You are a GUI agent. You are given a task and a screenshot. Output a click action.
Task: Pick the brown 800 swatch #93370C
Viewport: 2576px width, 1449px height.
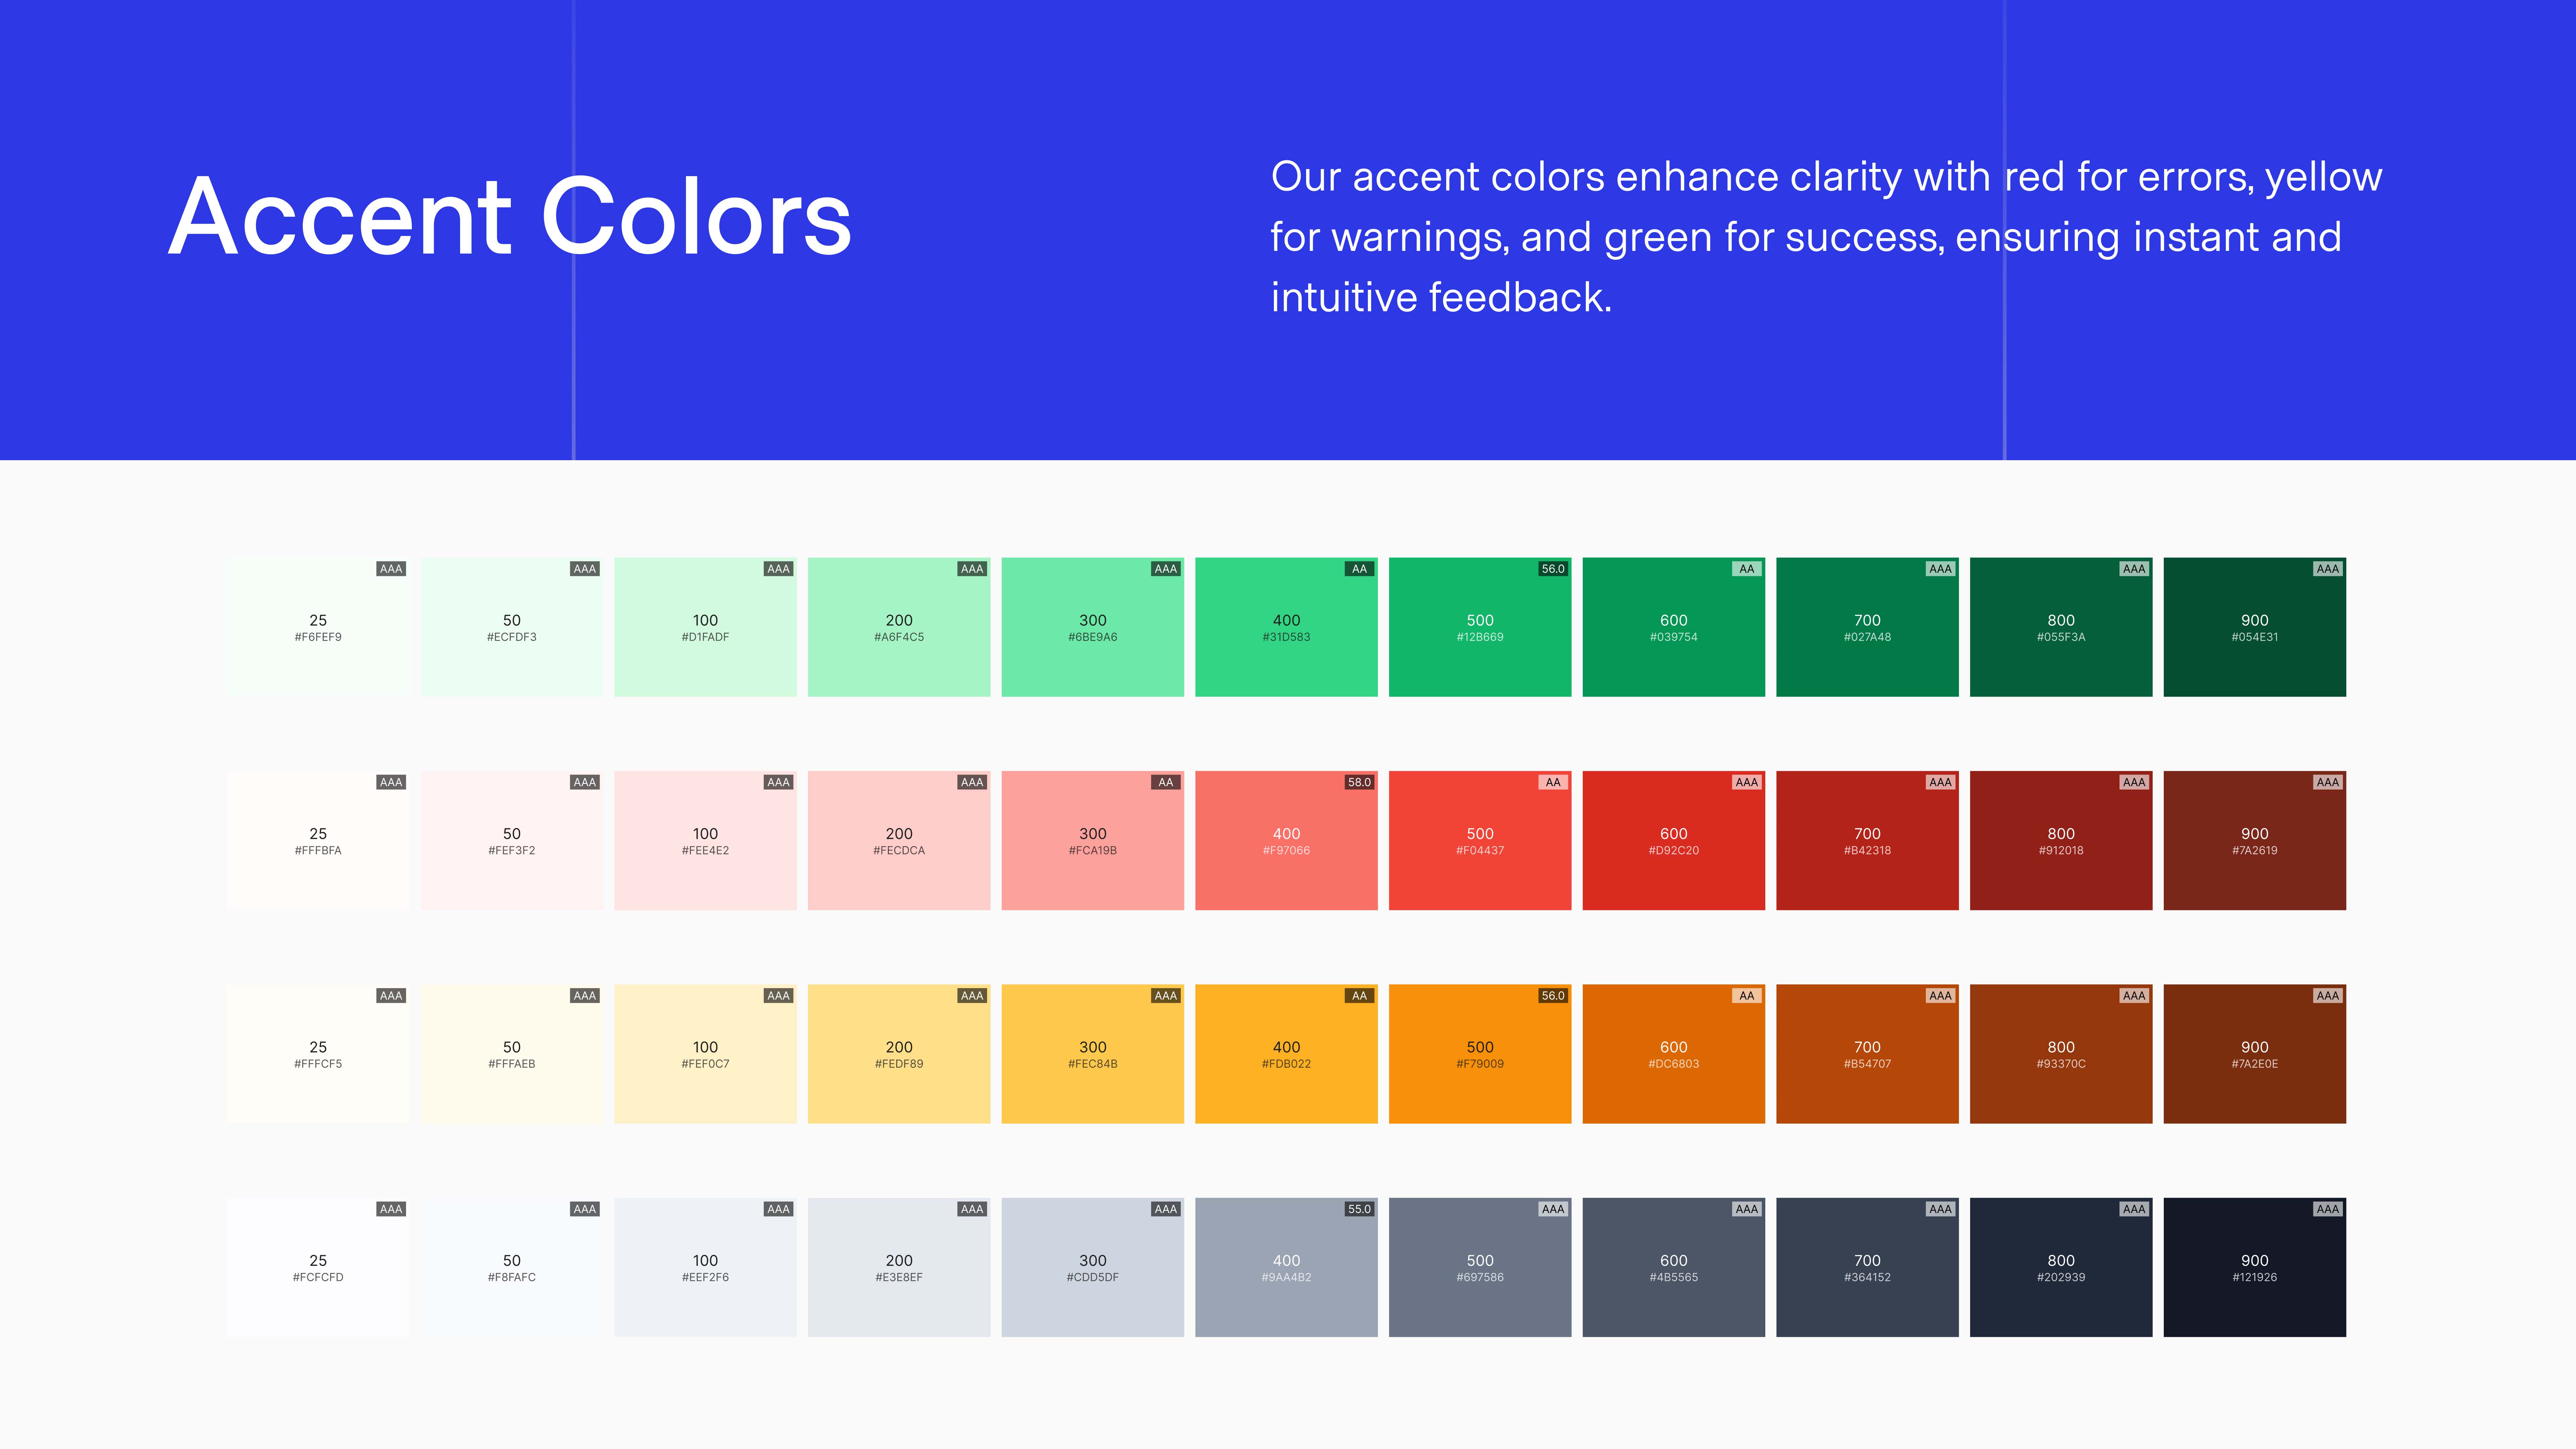click(2061, 1054)
